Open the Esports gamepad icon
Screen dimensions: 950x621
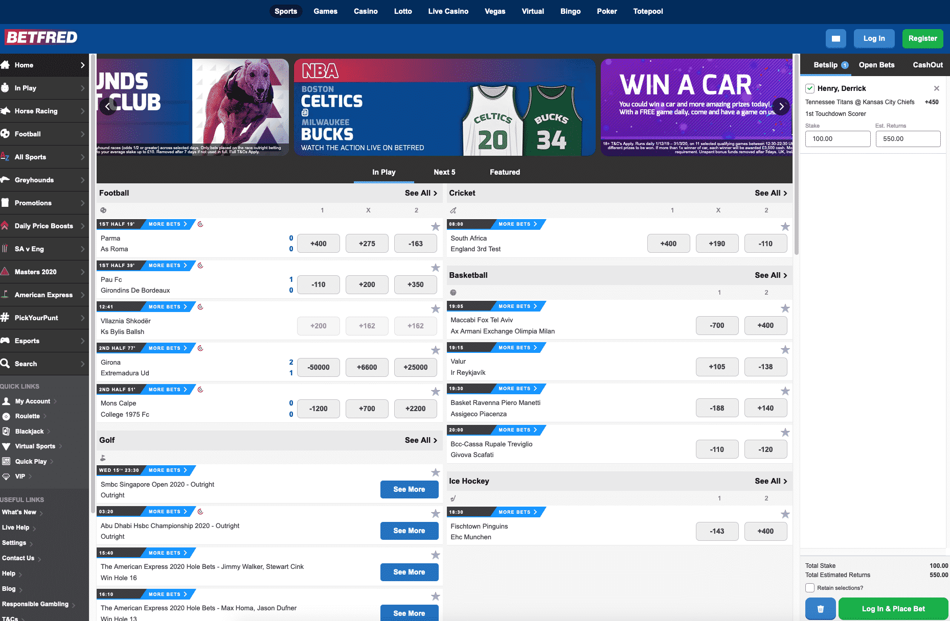5,341
